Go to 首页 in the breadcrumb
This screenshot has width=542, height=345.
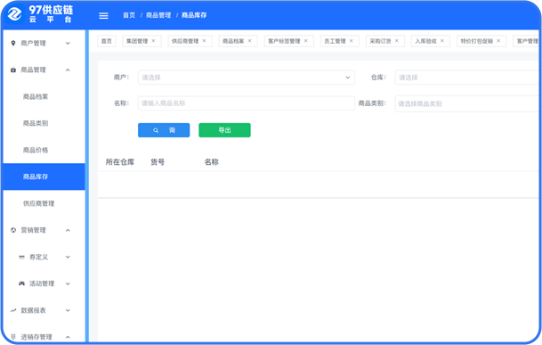tap(129, 15)
